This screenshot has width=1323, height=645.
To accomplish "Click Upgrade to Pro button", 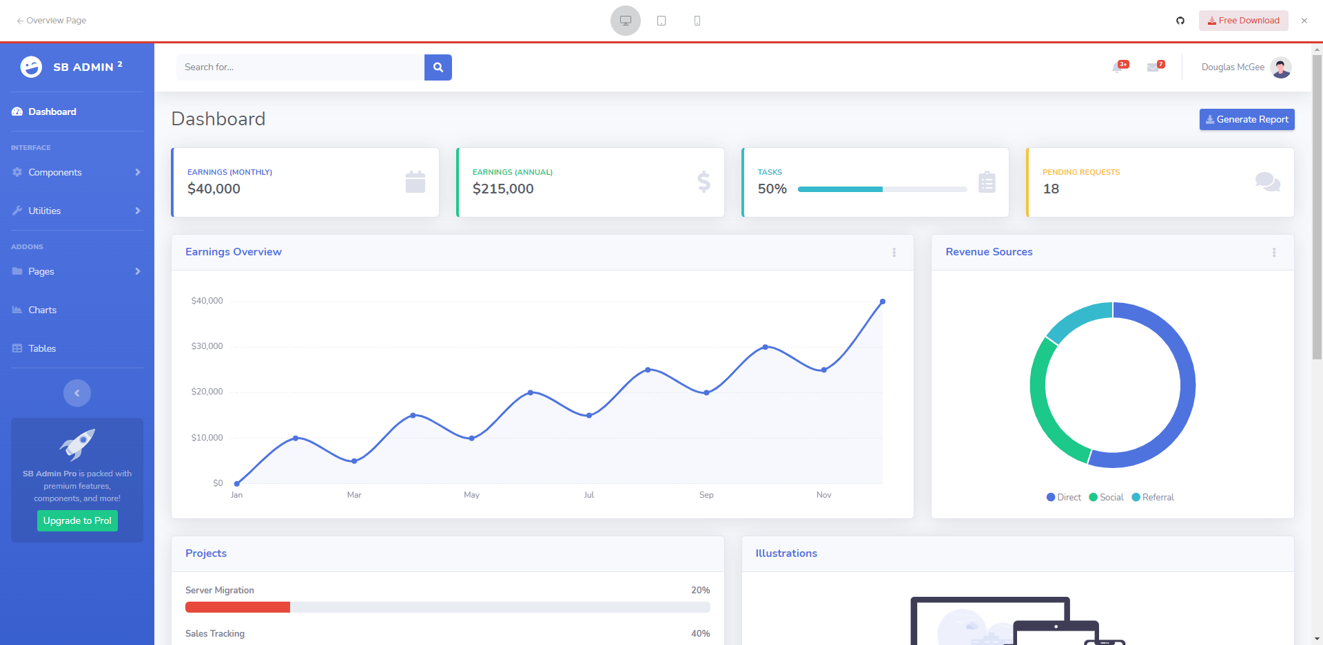I will (x=77, y=520).
